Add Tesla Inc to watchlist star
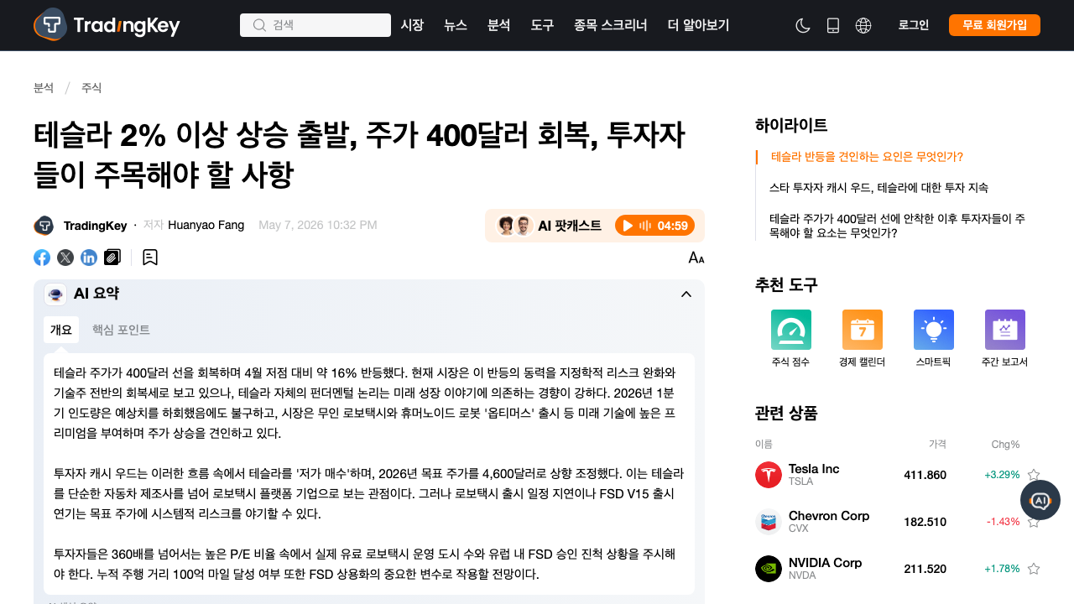The height and width of the screenshot is (604, 1074). click(1034, 475)
